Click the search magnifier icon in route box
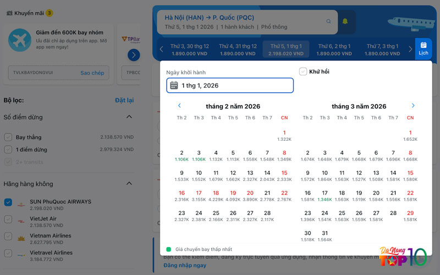 click(x=328, y=21)
